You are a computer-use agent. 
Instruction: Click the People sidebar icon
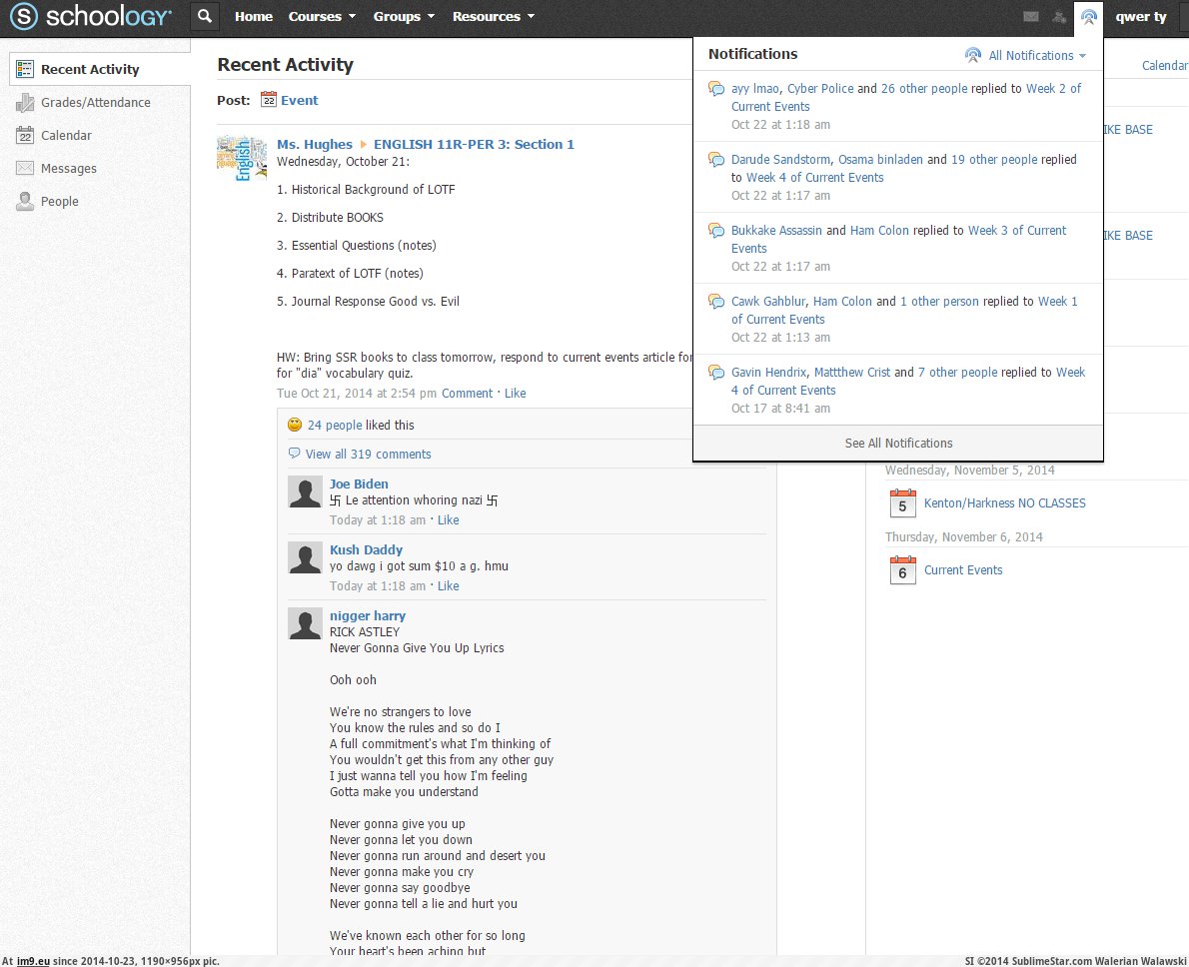click(x=25, y=201)
